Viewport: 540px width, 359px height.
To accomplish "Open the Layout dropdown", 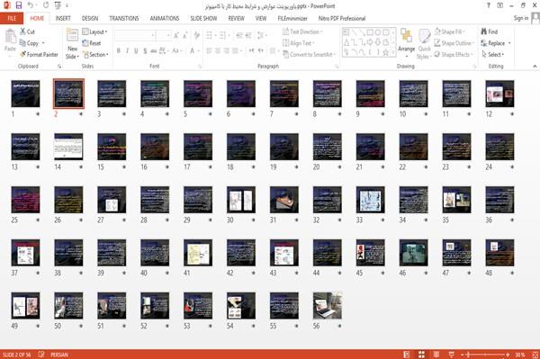I will click(x=94, y=31).
